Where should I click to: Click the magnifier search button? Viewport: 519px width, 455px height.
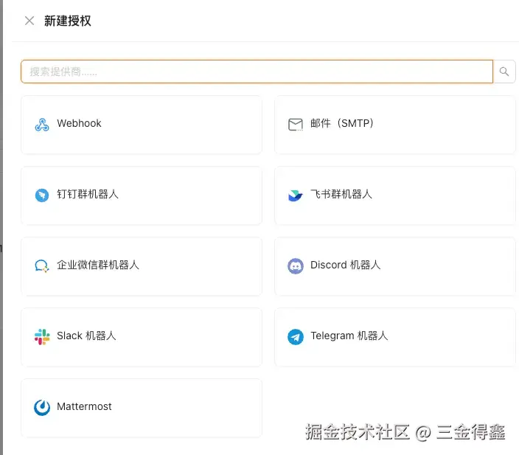click(504, 72)
